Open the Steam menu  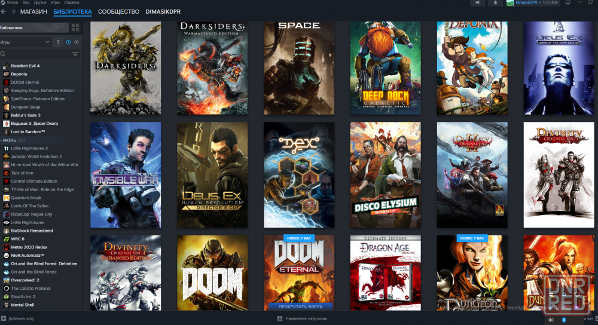pyautogui.click(x=12, y=2)
